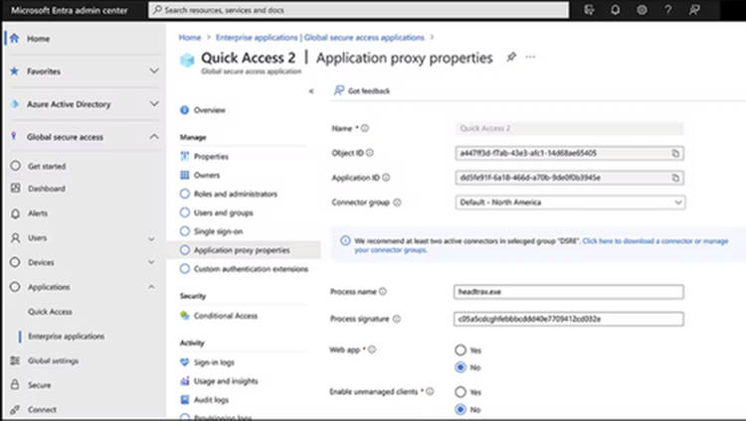
Task: Click the Home icon in the sidebar
Action: click(x=14, y=39)
